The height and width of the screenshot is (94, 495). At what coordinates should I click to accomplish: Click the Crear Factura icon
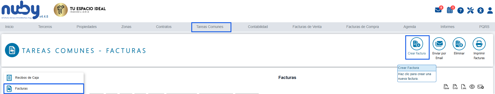point(417,44)
